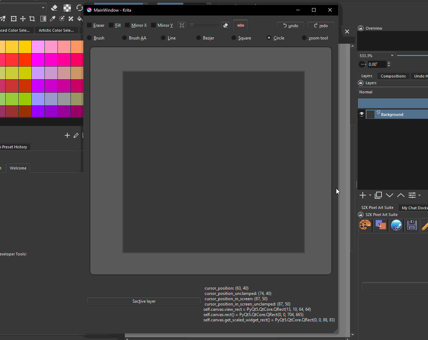Select the Bezier radio button
This screenshot has height=340, width=428.
pos(205,38)
